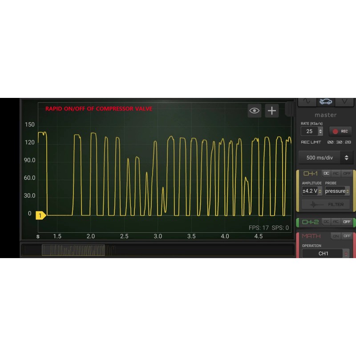
Task: Adjust the sample rate stepper arrows
Action: pos(321,131)
